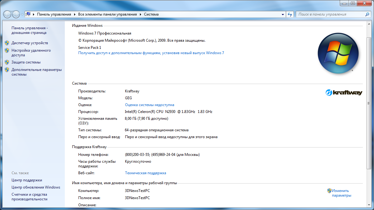Open Центр поддержки link
The width and height of the screenshot is (374, 210).
pyautogui.click(x=27, y=180)
